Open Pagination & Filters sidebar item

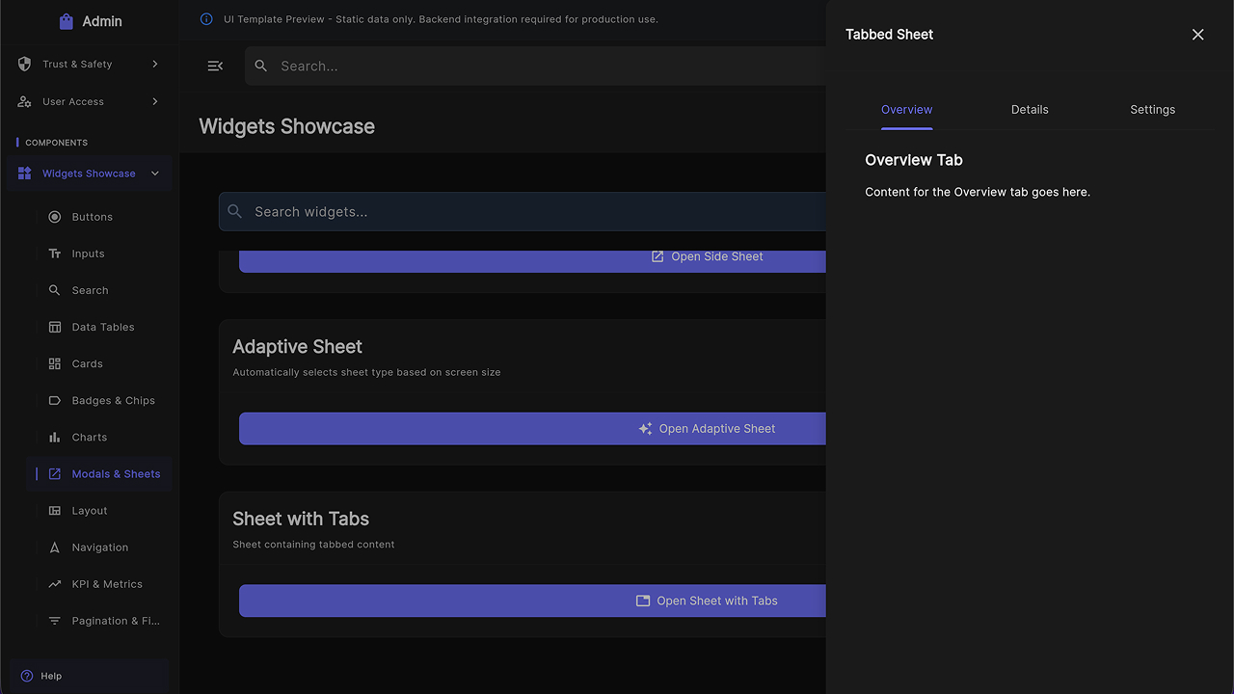click(x=99, y=621)
